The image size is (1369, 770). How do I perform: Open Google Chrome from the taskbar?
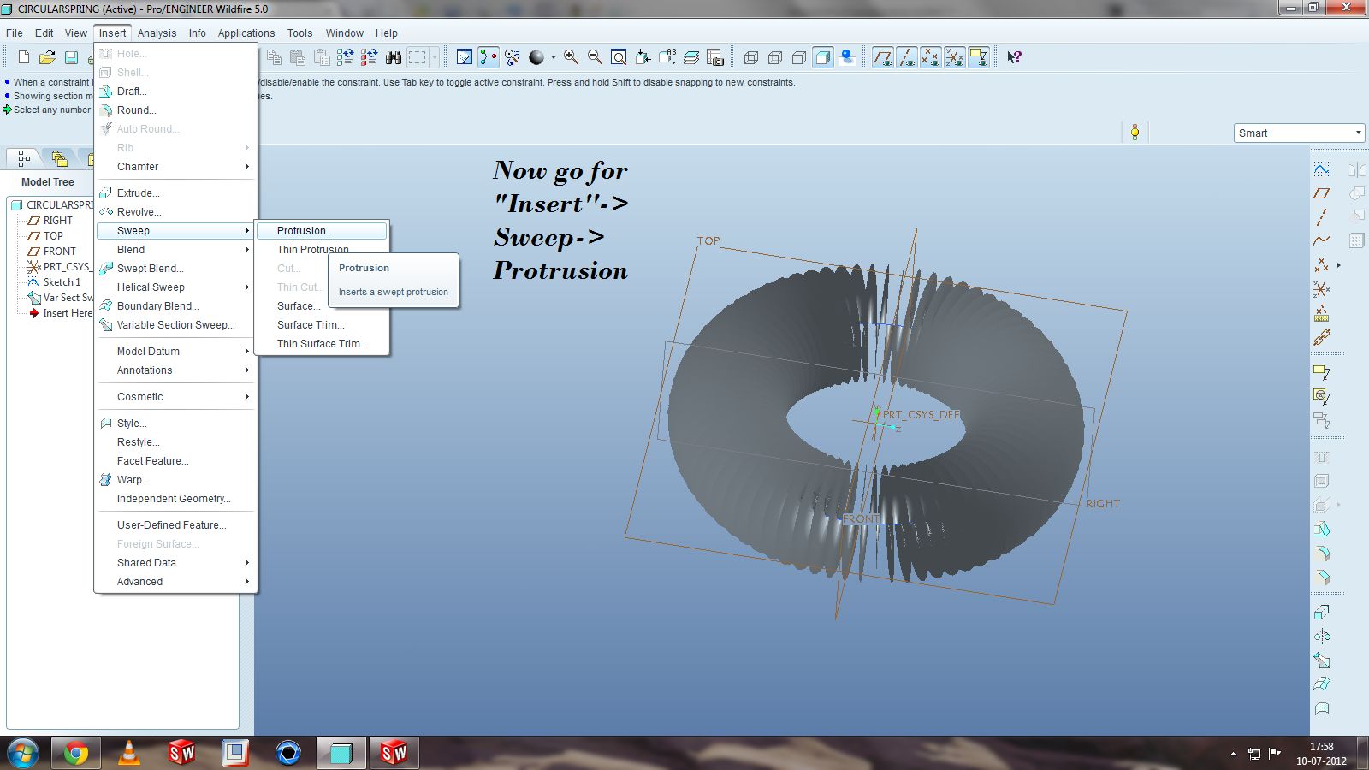pyautogui.click(x=75, y=753)
